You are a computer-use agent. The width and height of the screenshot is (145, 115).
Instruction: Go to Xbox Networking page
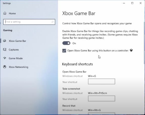pos(18,67)
